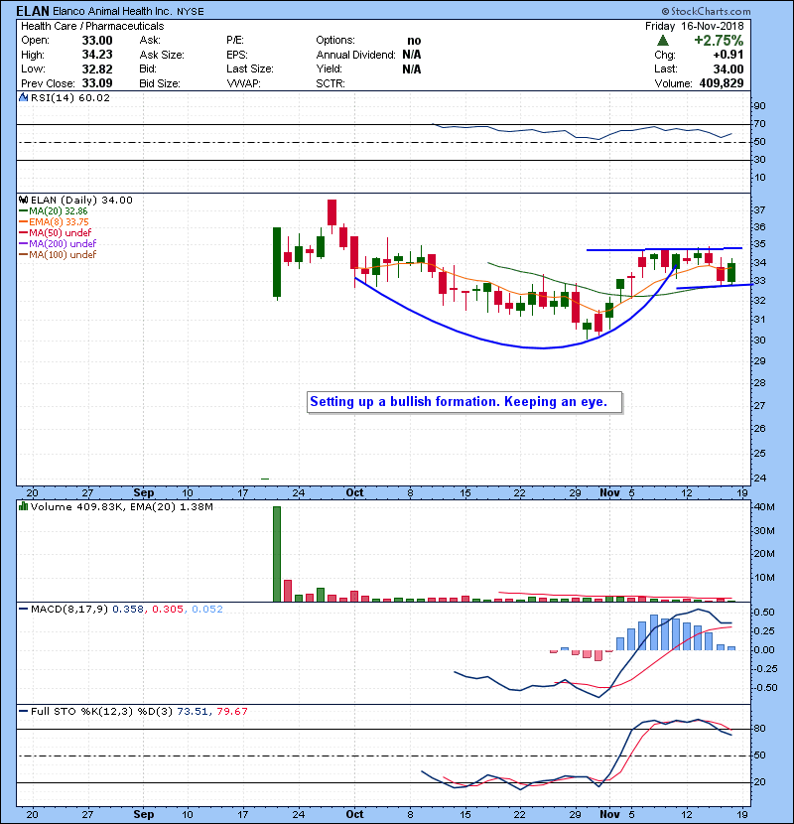
Task: Click the Health Care / Pharmaceuticals sector text
Action: point(92,26)
